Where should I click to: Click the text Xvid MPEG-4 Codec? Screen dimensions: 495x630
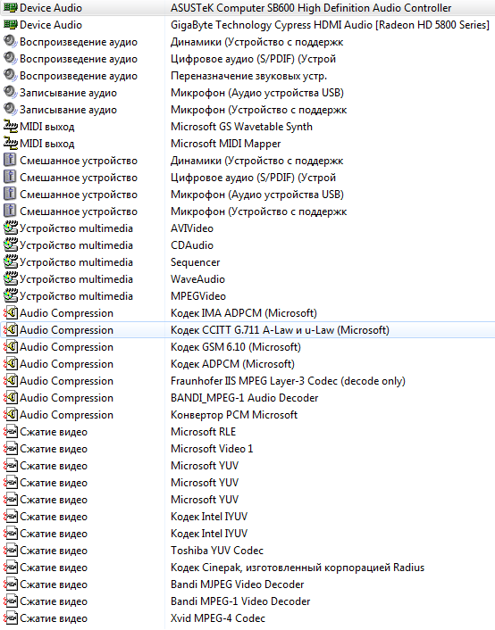coord(218,618)
